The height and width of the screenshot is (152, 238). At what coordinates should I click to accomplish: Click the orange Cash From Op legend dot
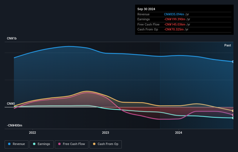pyautogui.click(x=94, y=144)
